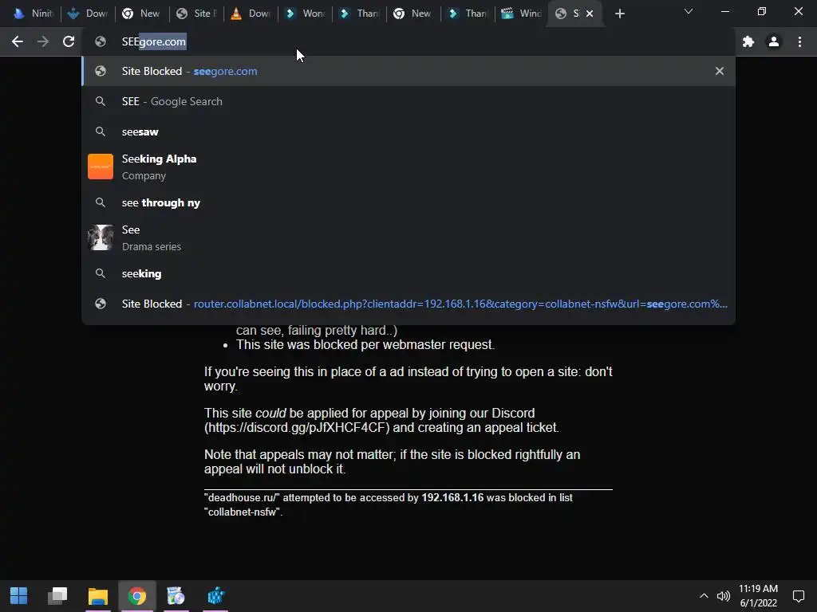Open the router.collabnet.local blocked.php suggestion

coord(408,304)
